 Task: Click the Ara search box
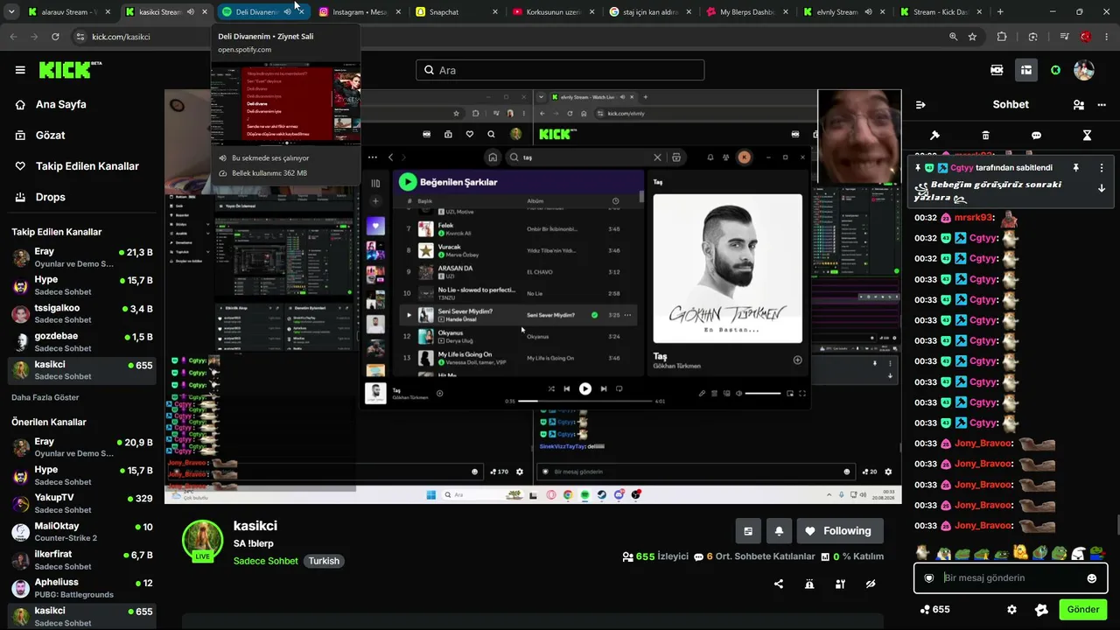560,70
